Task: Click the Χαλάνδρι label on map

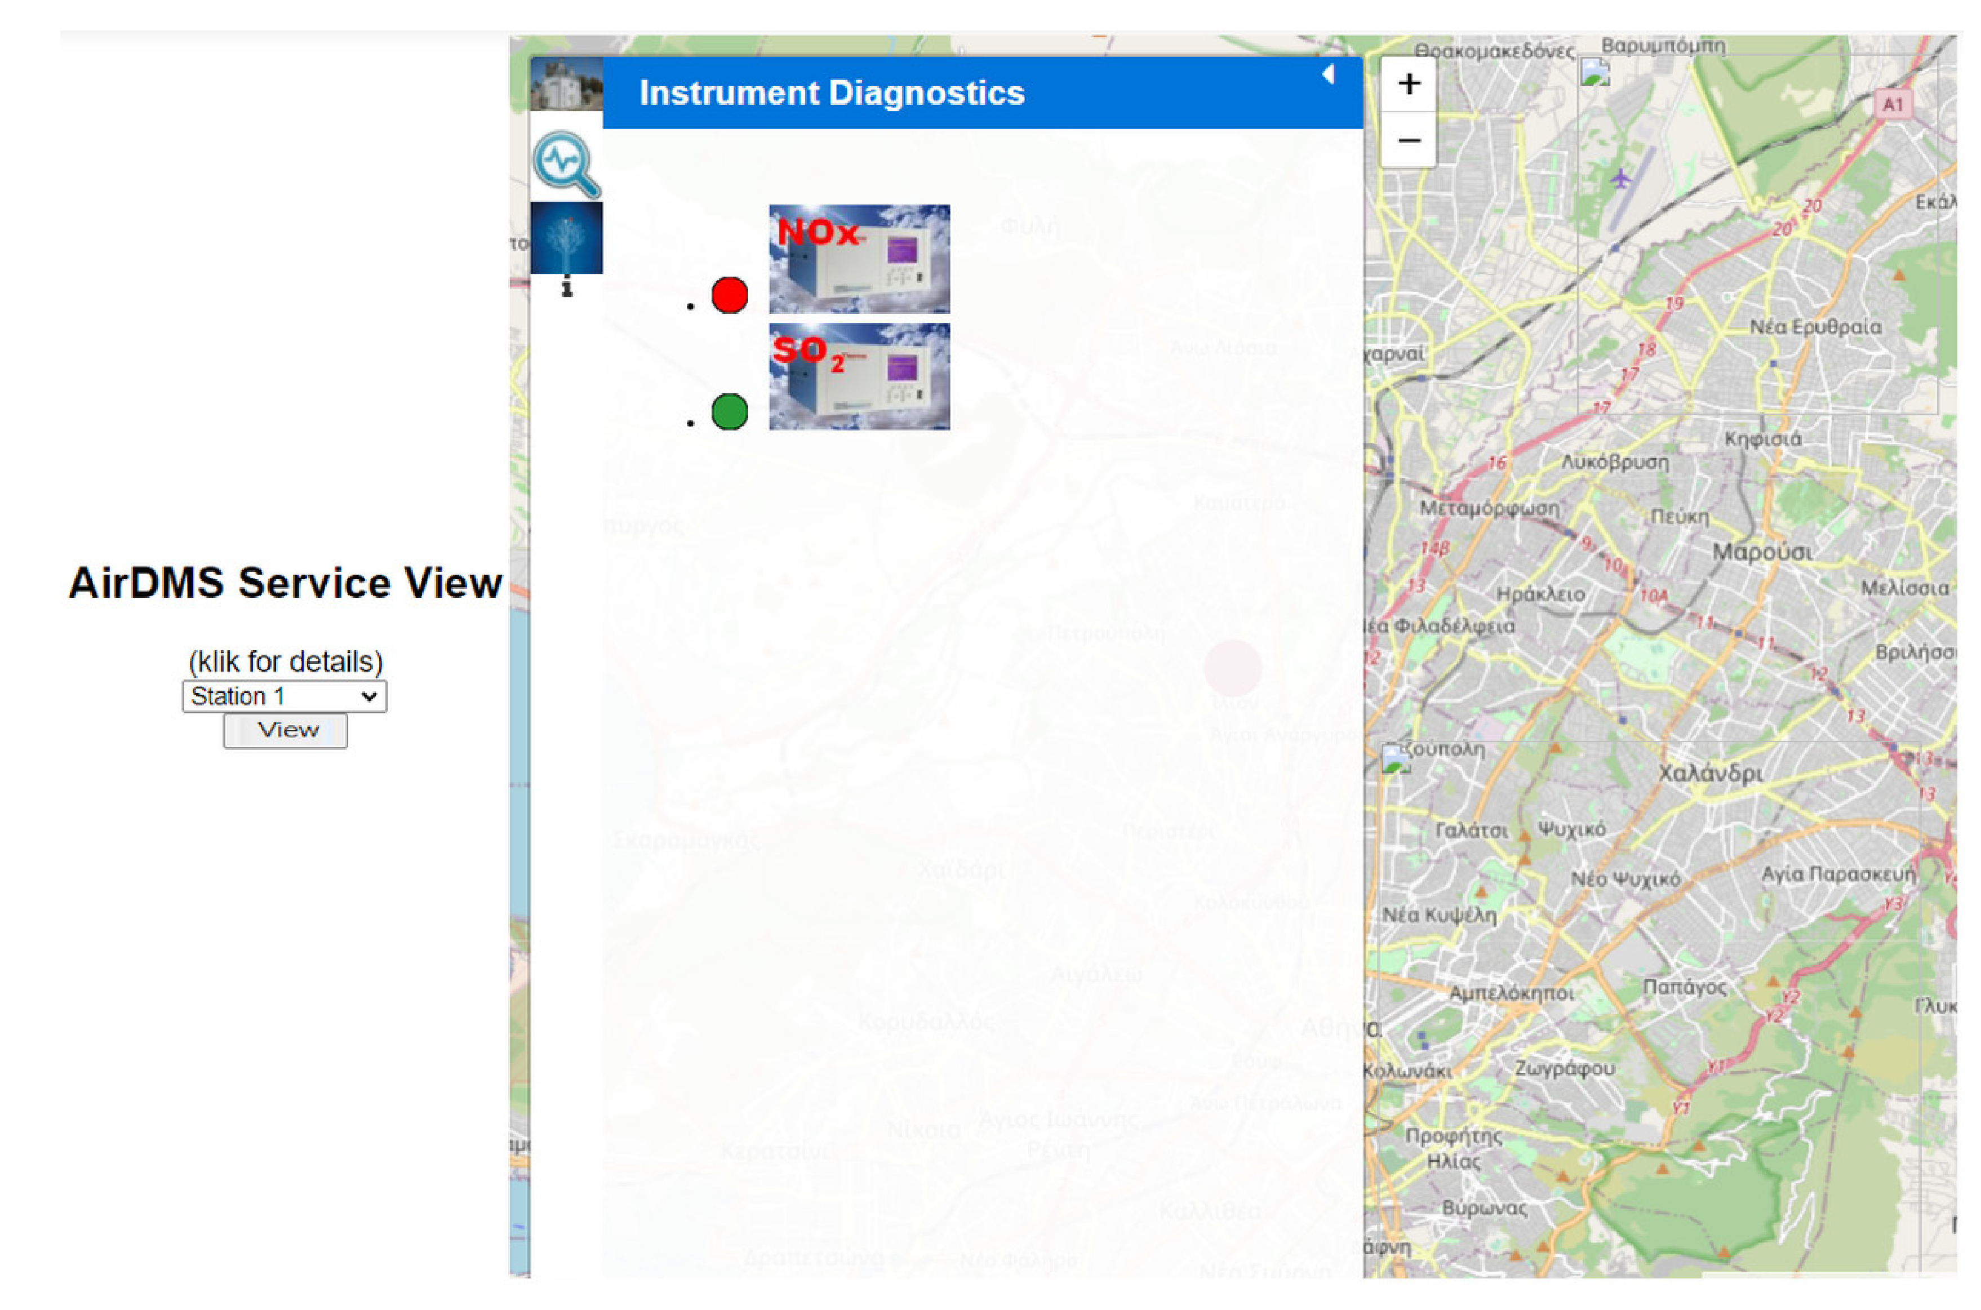Action: [1711, 773]
